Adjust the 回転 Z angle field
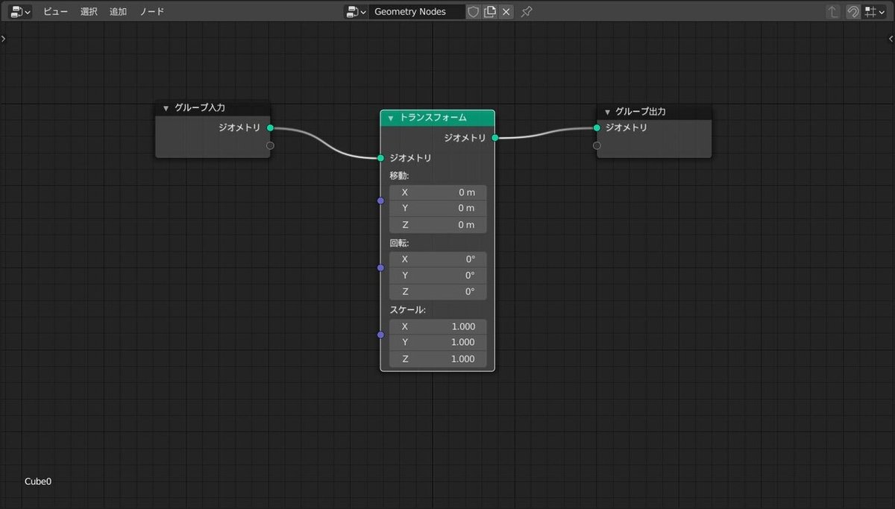The width and height of the screenshot is (895, 509). click(x=438, y=292)
